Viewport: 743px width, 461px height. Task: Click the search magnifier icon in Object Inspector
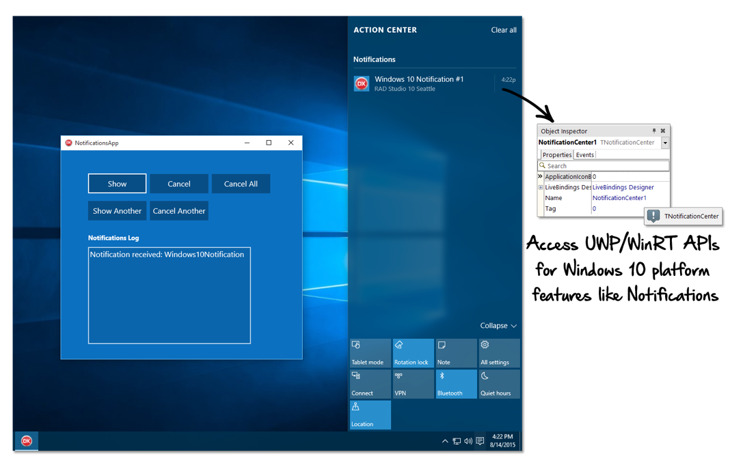tap(542, 166)
